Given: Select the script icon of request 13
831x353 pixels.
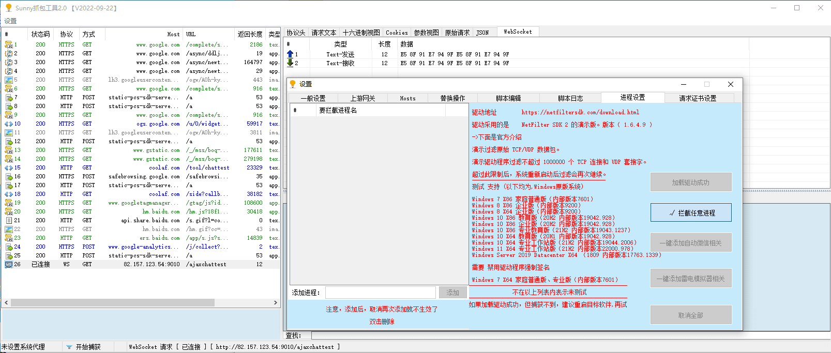Looking at the screenshot, I should pos(8,150).
